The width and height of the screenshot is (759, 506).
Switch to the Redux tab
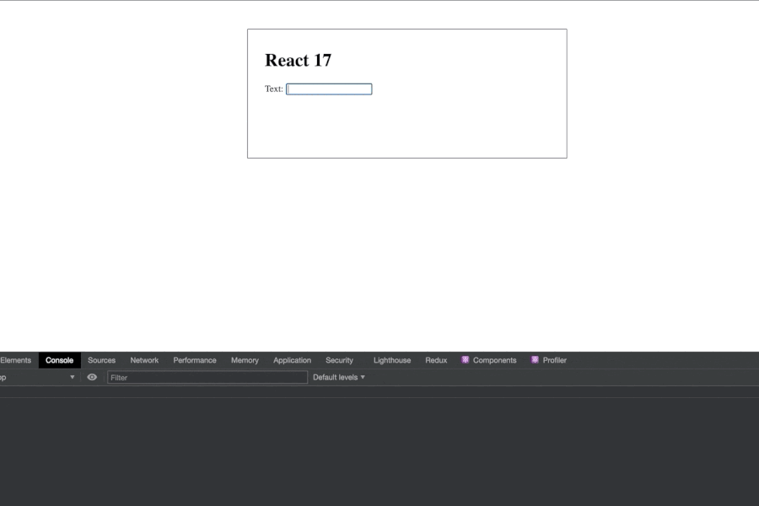pos(436,360)
